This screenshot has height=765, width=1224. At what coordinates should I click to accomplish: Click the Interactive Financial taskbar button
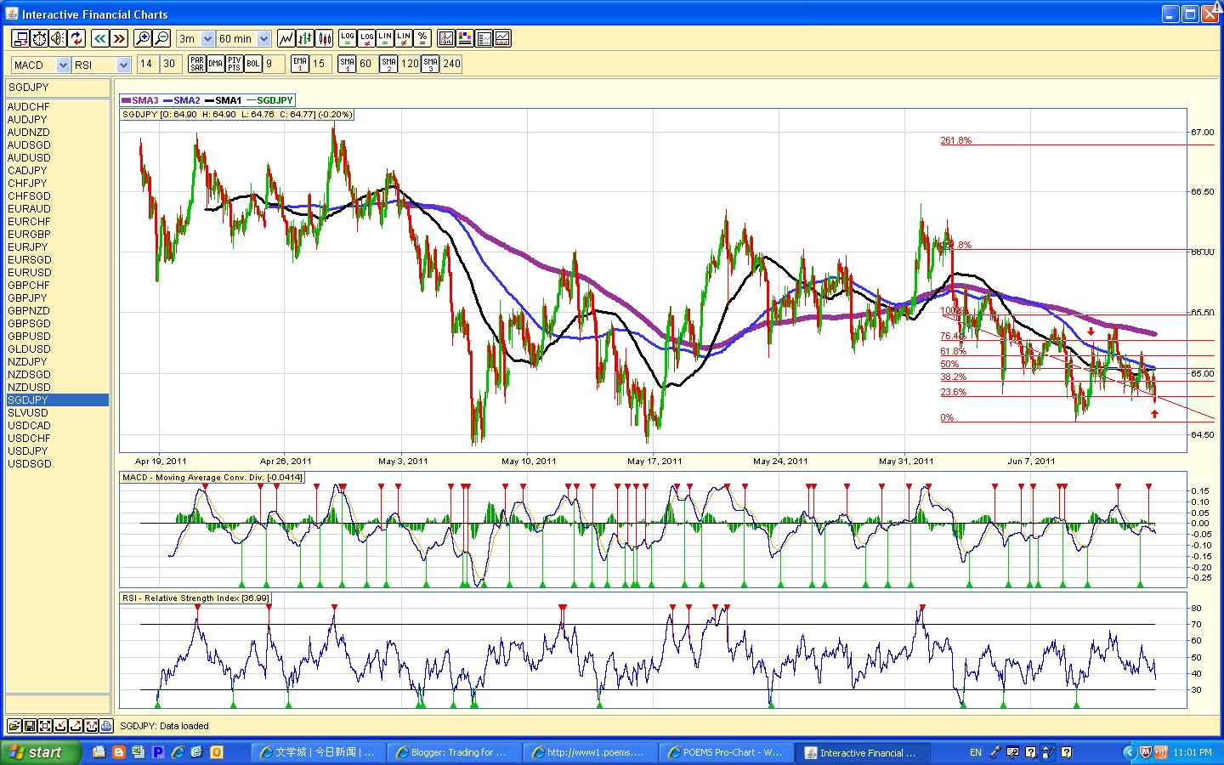click(x=862, y=752)
